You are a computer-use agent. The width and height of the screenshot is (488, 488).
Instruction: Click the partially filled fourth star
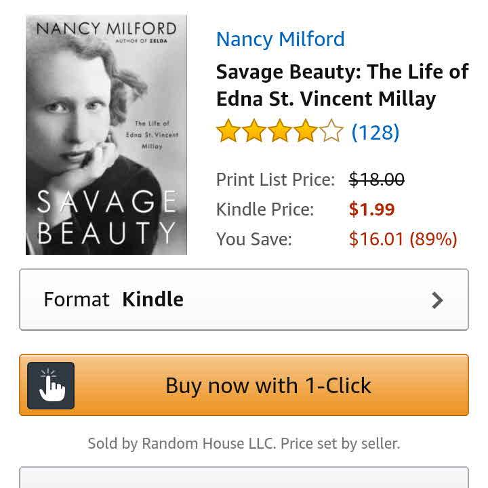pos(305,131)
